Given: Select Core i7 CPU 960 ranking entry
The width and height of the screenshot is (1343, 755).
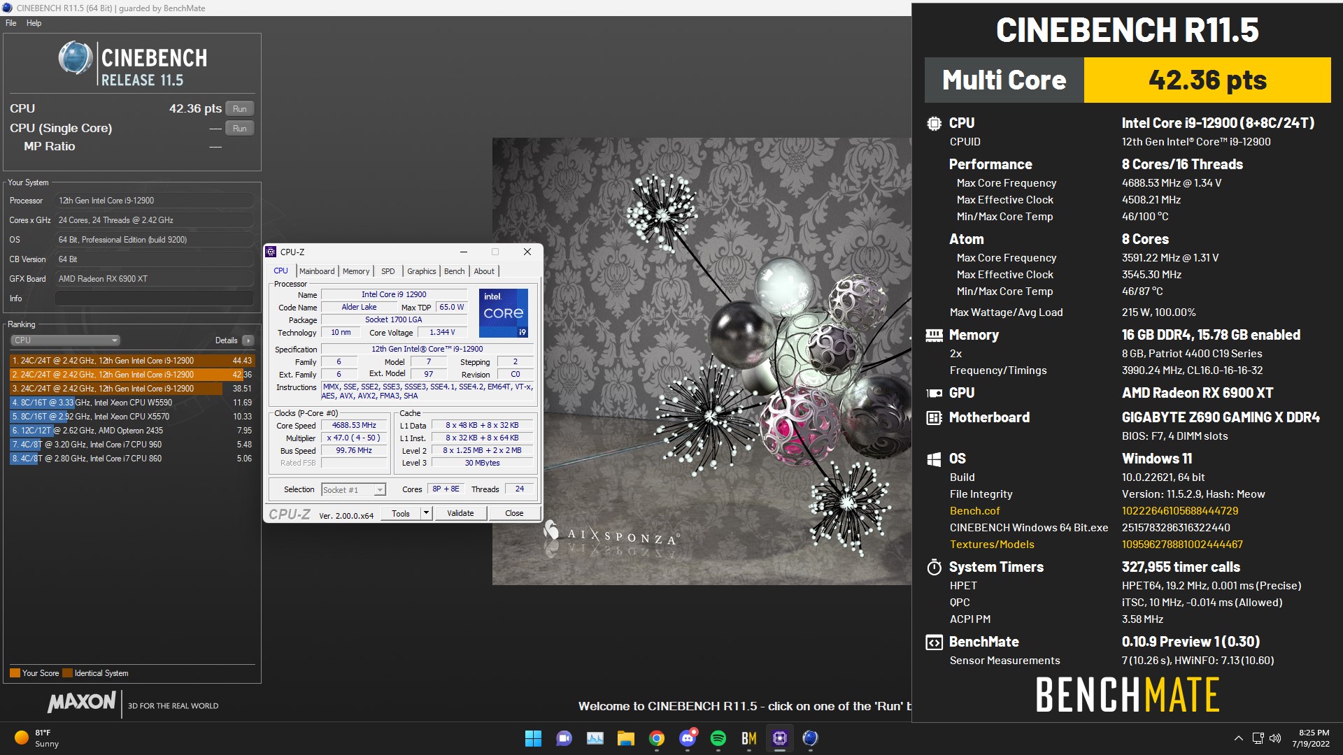Looking at the screenshot, I should 132,445.
